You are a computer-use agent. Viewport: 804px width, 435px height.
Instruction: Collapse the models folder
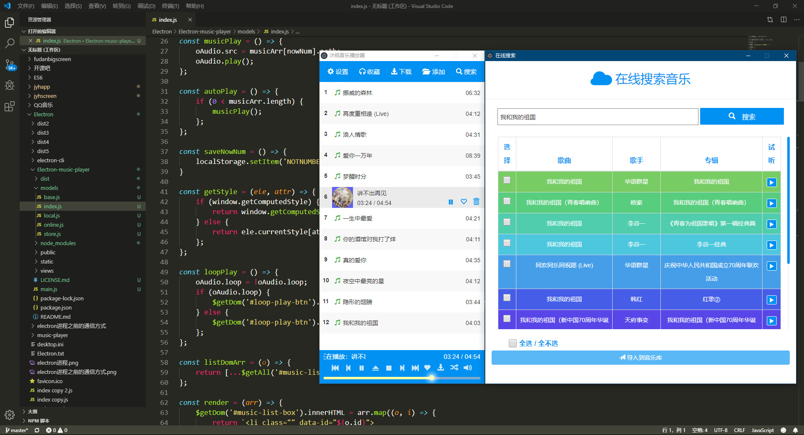pos(83,188)
